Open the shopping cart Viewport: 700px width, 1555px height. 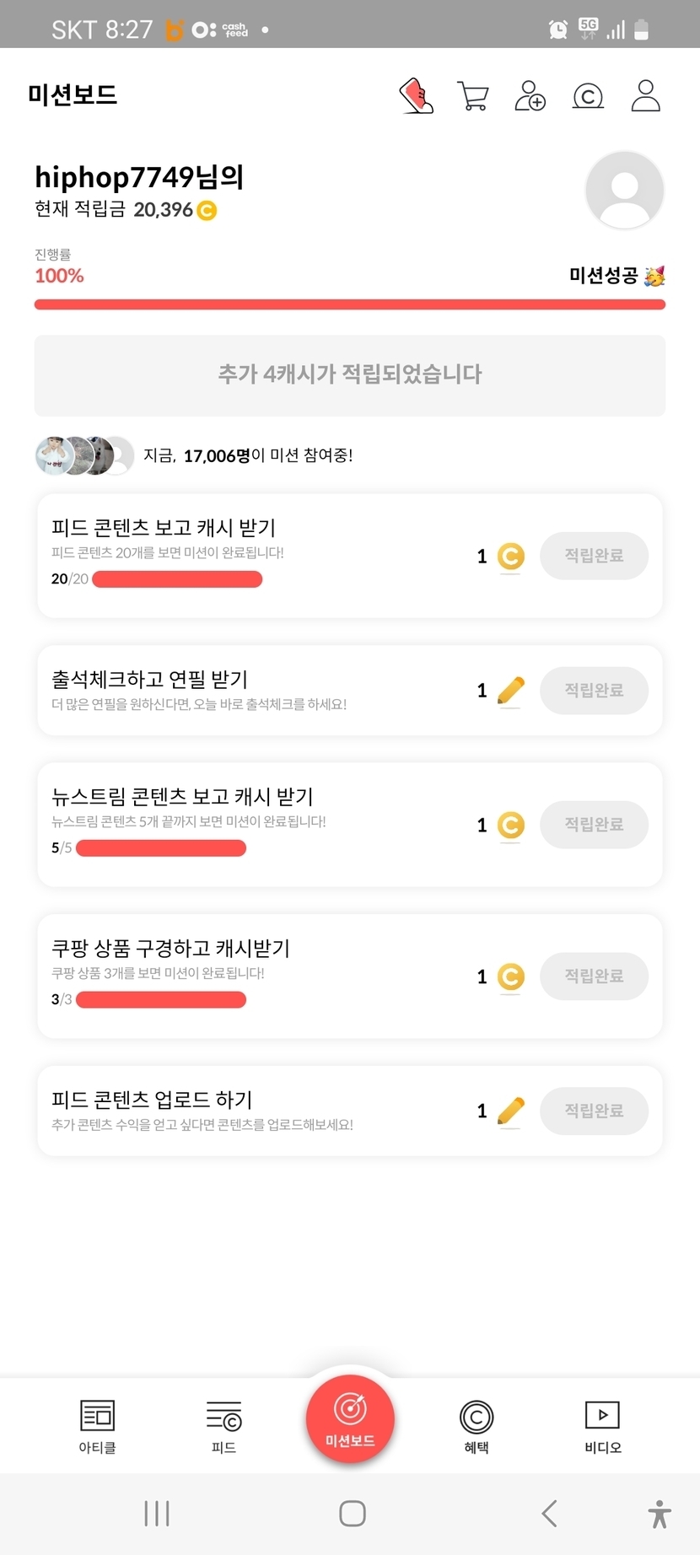coord(473,96)
